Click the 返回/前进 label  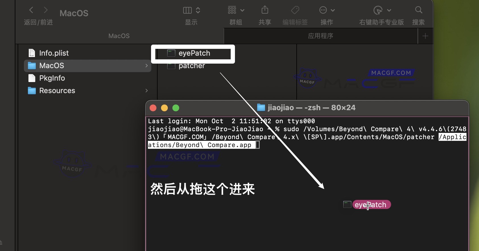(38, 22)
